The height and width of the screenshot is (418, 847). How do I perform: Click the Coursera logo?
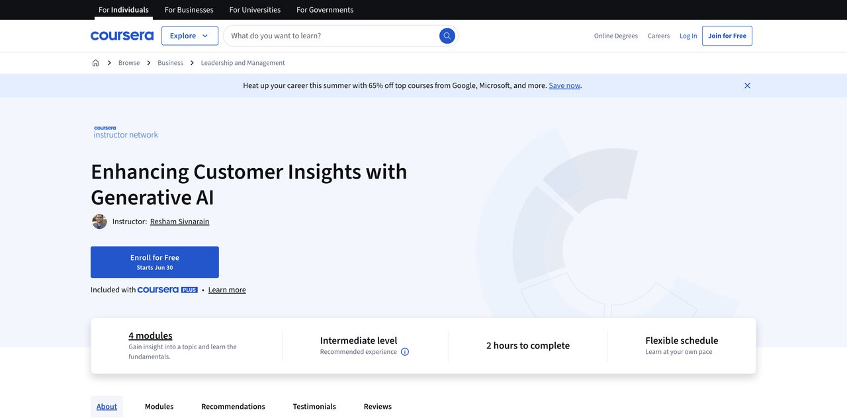122,36
